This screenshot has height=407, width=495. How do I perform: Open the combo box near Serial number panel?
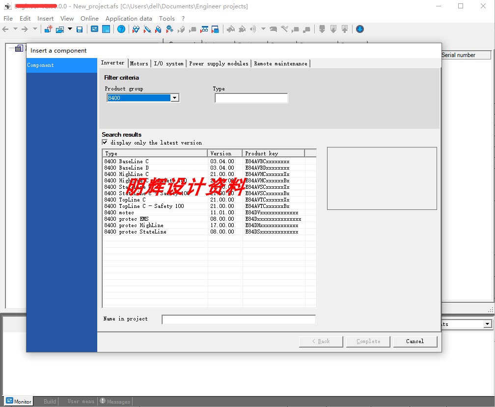[x=488, y=323]
